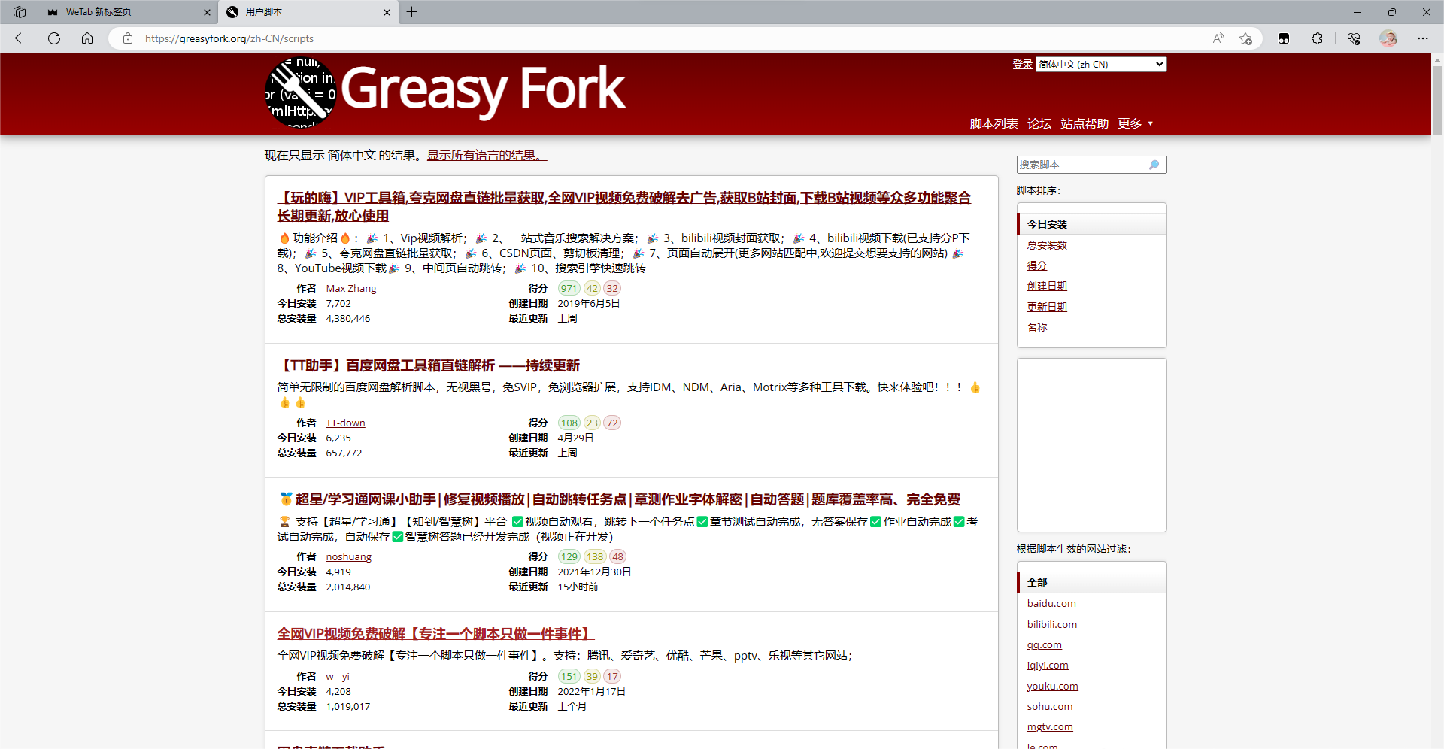The image size is (1444, 749).
Task: Open tab actions menu icon
Action: click(20, 12)
